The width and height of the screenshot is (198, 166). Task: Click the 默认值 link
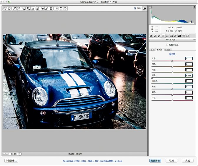(x=172, y=54)
